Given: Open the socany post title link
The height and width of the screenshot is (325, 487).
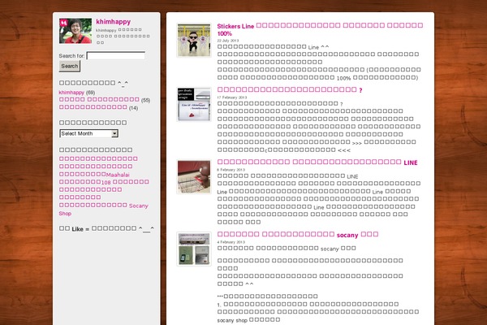Looking at the screenshot, I should pos(298,235).
